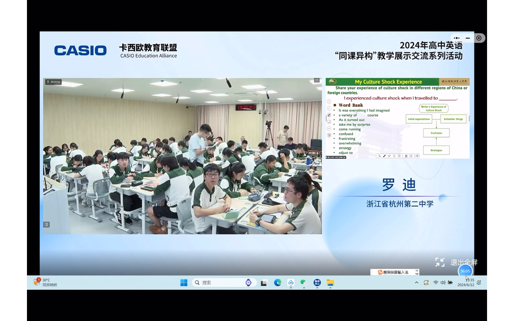This screenshot has height=321, width=514.
Task: Click the magnifier tool in slide bottom toolbar
Action: click(x=394, y=156)
